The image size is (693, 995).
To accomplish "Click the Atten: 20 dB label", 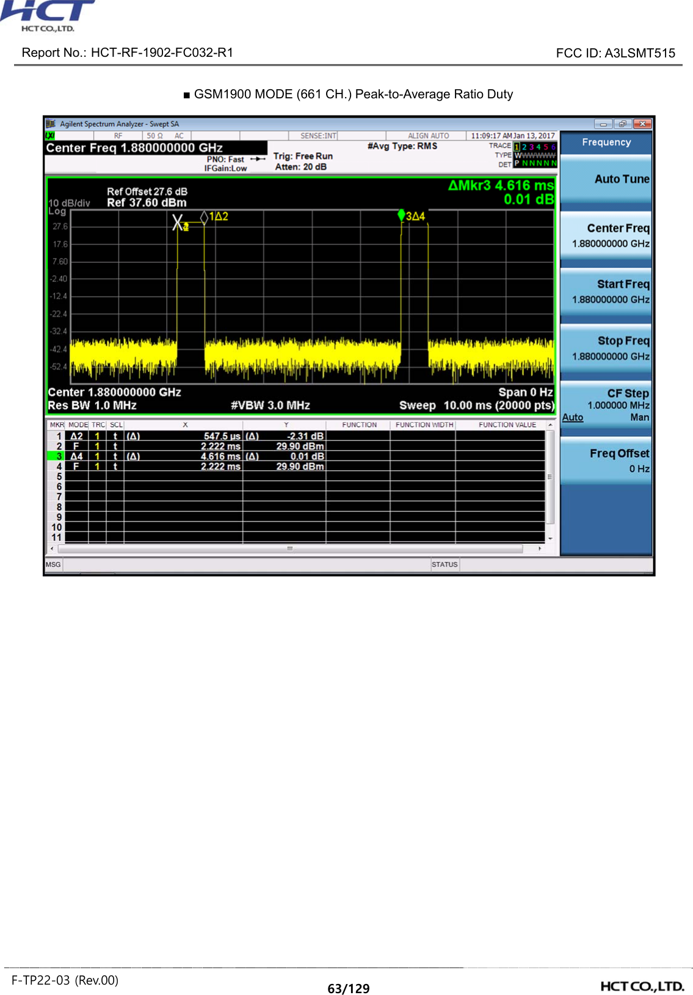I will click(300, 167).
